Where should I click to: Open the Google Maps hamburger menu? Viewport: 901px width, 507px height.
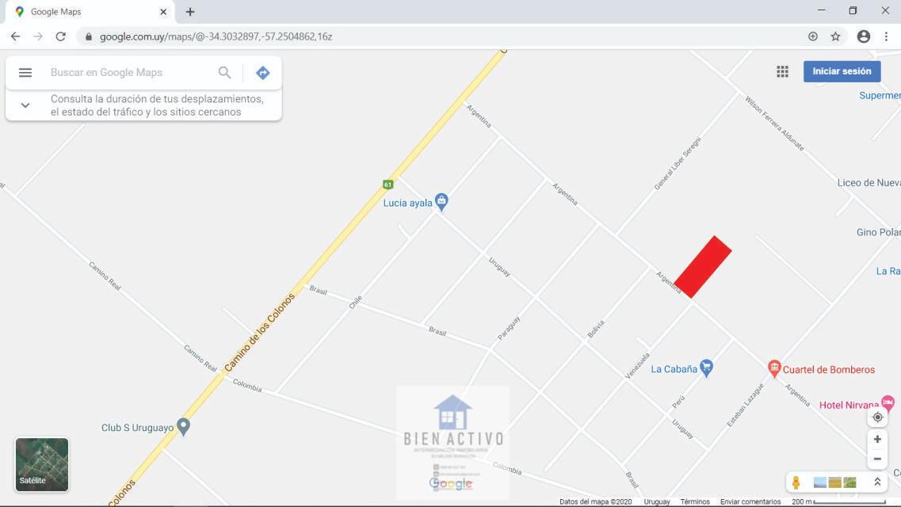coord(25,72)
